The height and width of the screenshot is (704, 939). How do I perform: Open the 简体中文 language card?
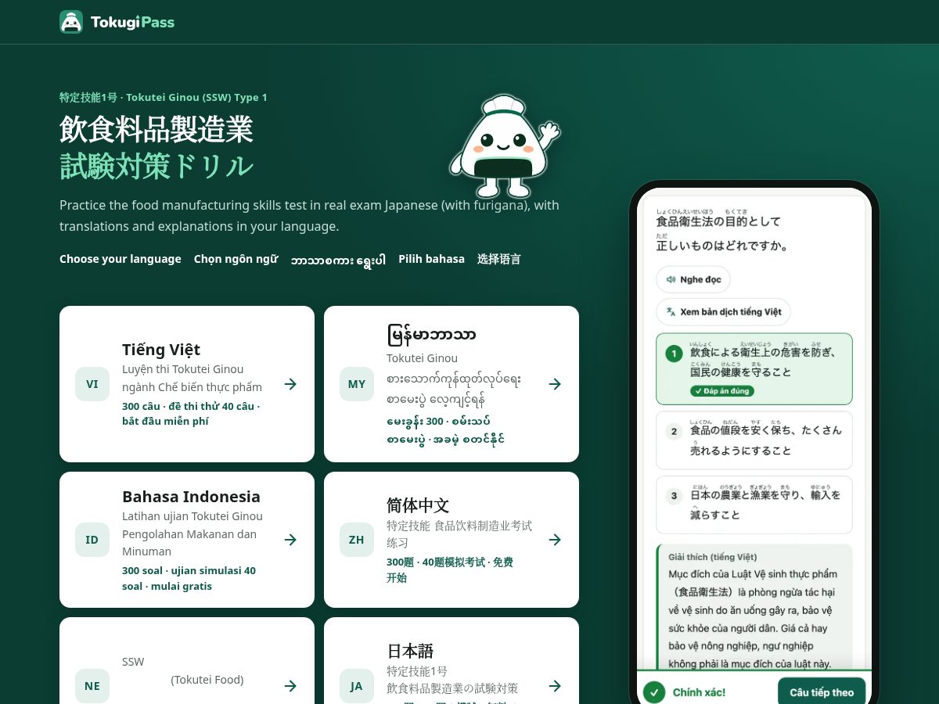pos(452,540)
